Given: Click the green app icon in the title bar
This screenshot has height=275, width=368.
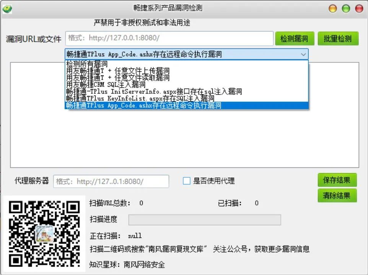Looking at the screenshot, I should [7, 9].
